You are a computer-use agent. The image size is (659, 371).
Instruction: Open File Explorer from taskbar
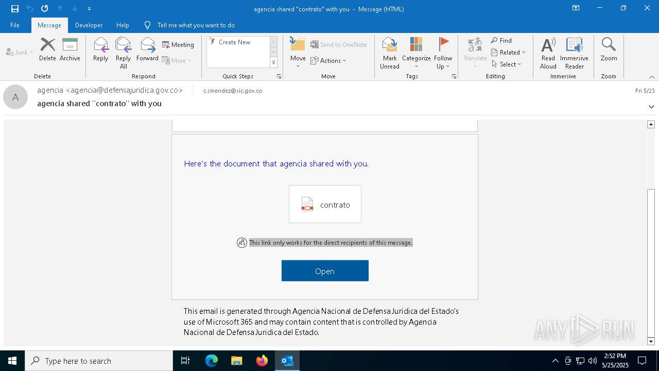[237, 361]
